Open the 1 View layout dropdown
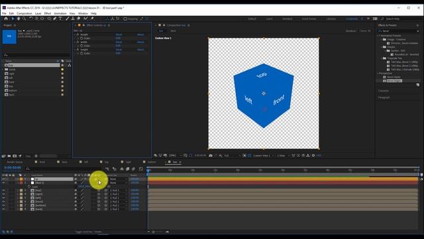This screenshot has height=239, width=424. [283, 155]
